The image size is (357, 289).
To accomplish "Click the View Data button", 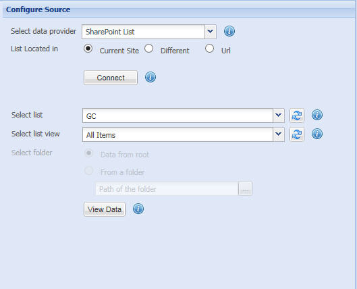I will coord(105,209).
